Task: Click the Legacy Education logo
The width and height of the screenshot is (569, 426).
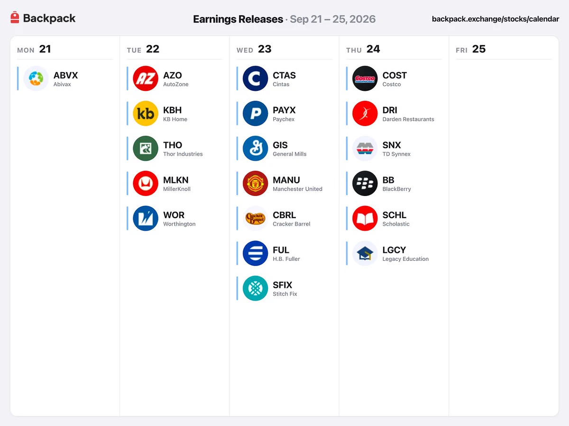Action: tap(365, 254)
